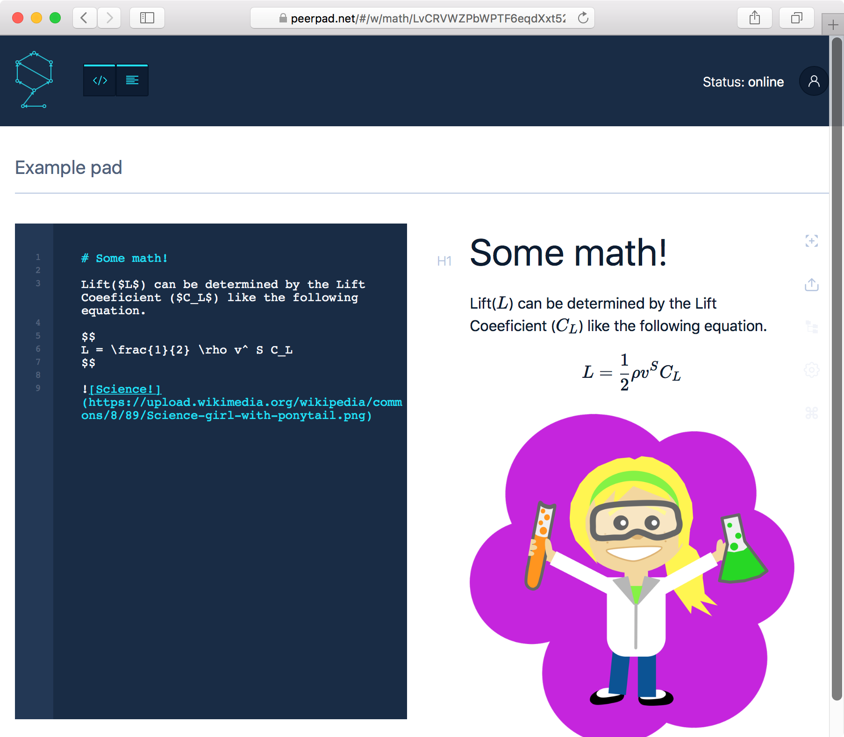The image size is (844, 737).
Task: Expand the preview to full screen
Action: click(812, 241)
